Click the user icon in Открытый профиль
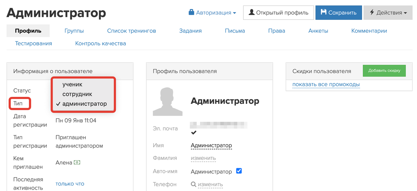The image size is (417, 191). pyautogui.click(x=252, y=12)
